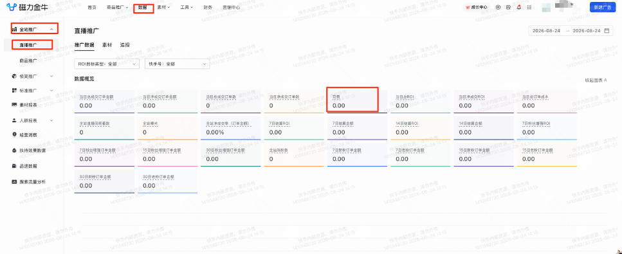Click the user avatar image

(546, 7)
